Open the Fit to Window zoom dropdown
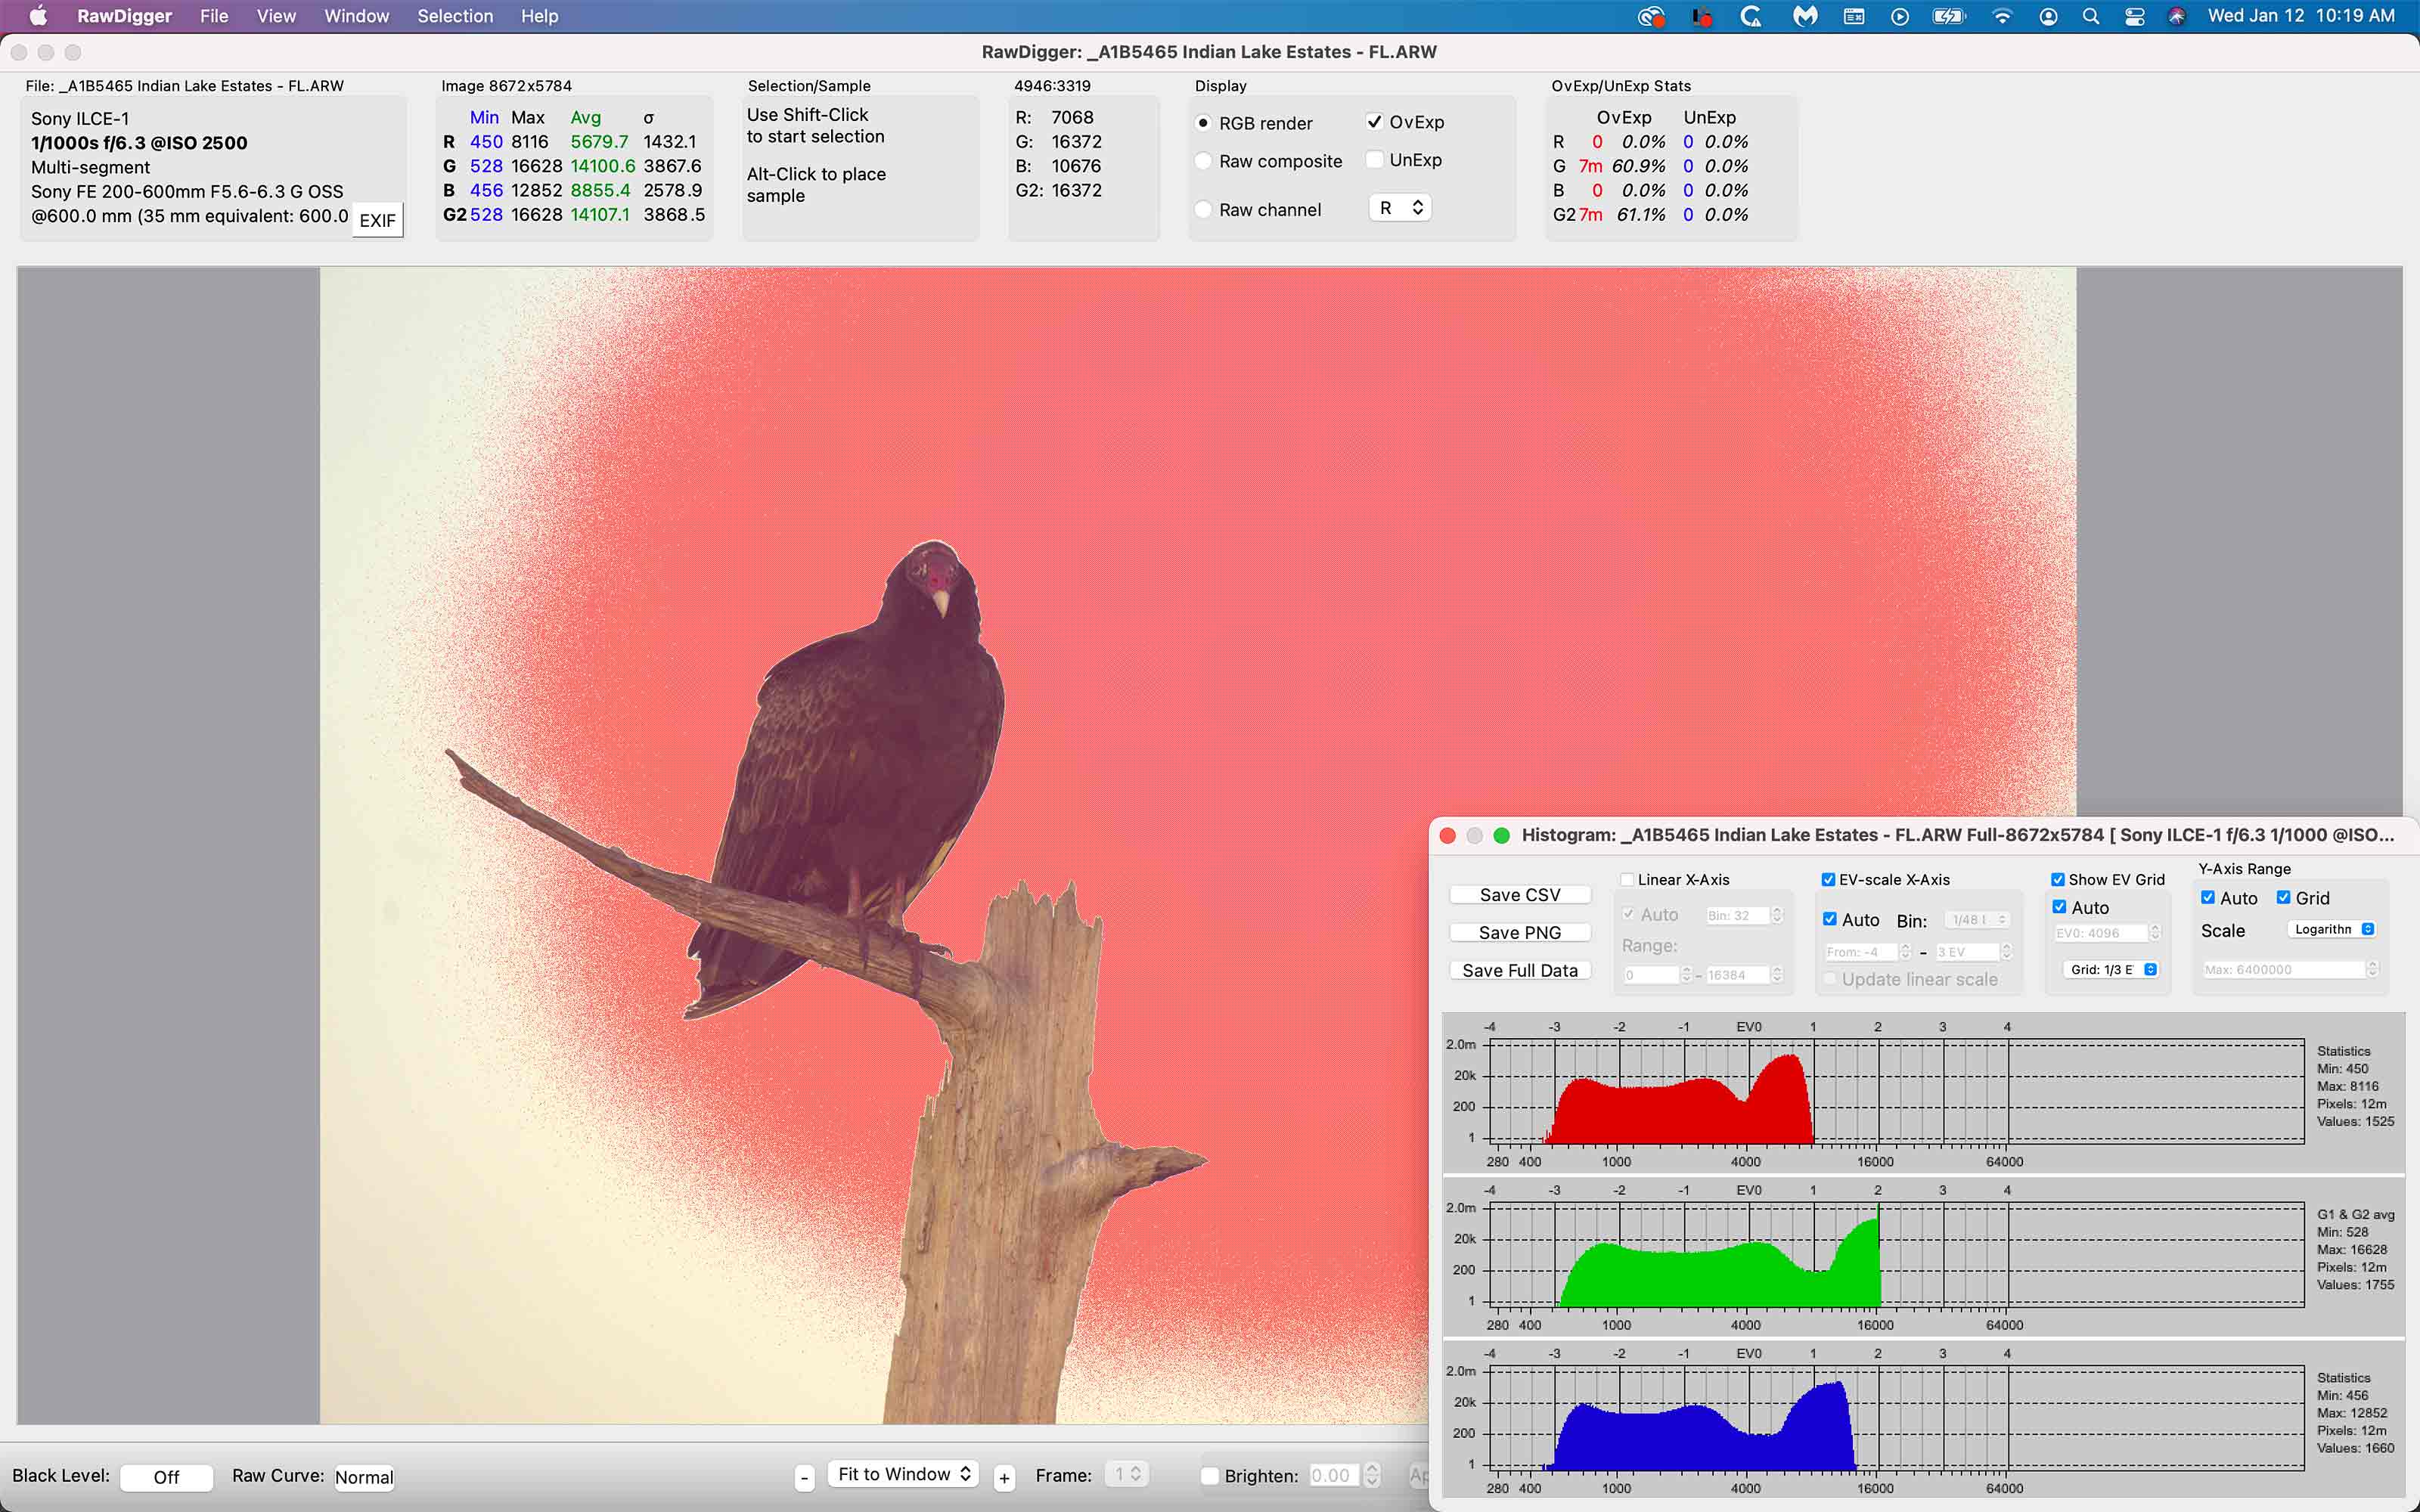This screenshot has height=1512, width=2420. [903, 1474]
